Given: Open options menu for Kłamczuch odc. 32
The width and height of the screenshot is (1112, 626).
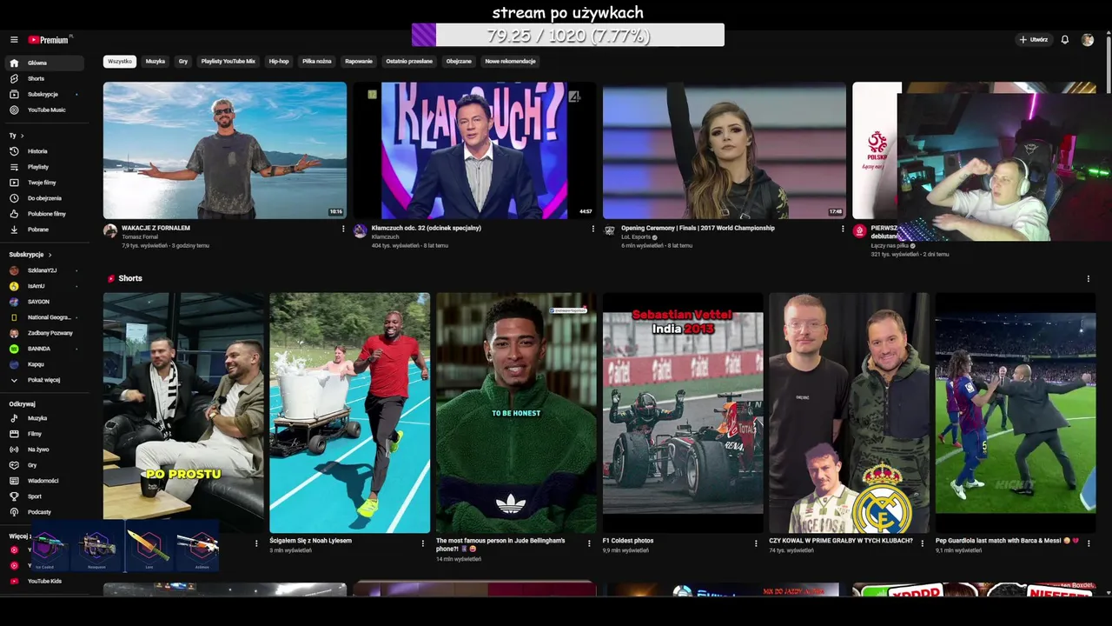Looking at the screenshot, I should pyautogui.click(x=593, y=230).
